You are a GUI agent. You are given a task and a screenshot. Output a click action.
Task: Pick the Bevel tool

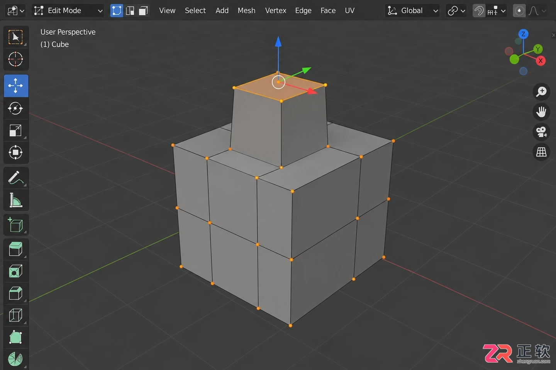pyautogui.click(x=16, y=293)
